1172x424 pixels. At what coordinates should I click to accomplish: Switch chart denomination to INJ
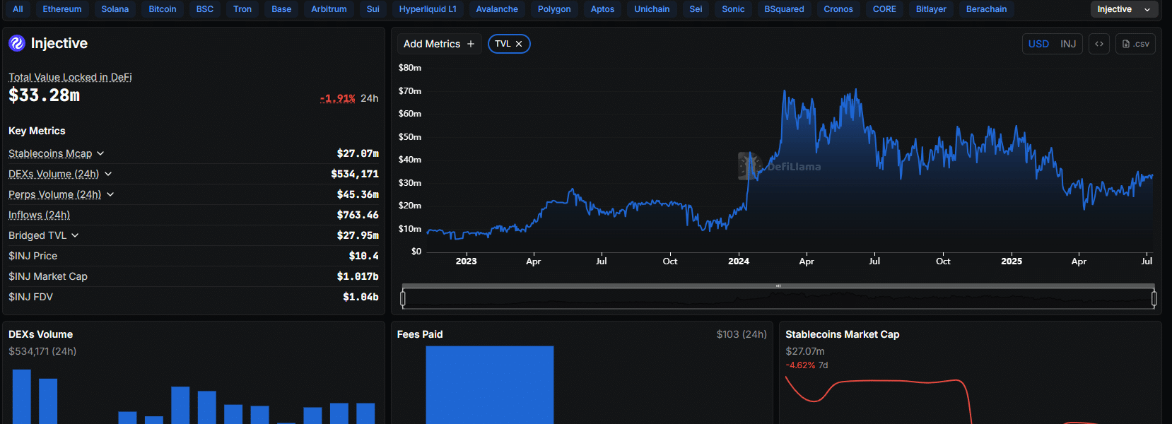pos(1068,44)
